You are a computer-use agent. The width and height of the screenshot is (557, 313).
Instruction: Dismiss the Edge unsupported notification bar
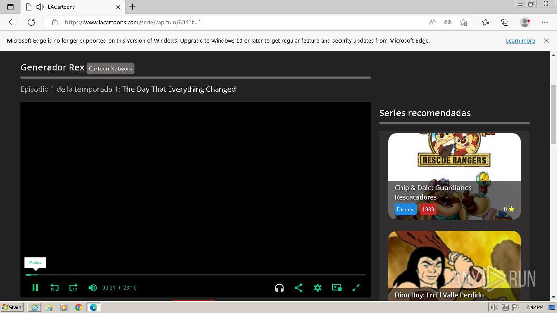pos(547,40)
